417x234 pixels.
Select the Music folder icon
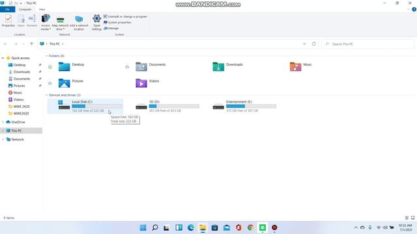(295, 66)
